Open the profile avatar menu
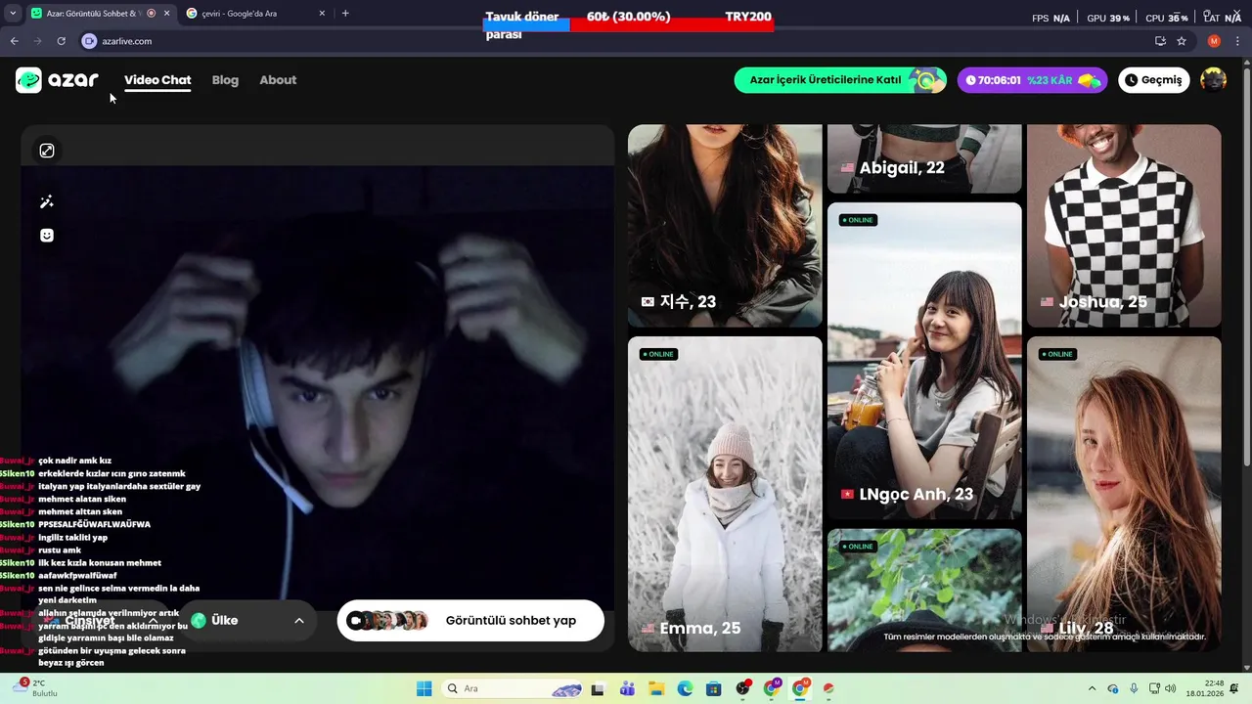The image size is (1252, 704). (x=1213, y=80)
